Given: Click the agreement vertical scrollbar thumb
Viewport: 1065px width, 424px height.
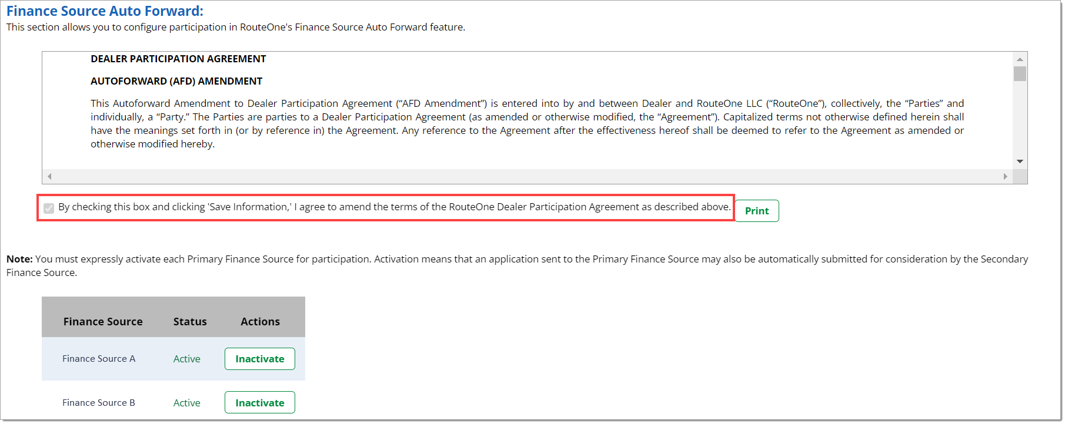Looking at the screenshot, I should pyautogui.click(x=1020, y=74).
